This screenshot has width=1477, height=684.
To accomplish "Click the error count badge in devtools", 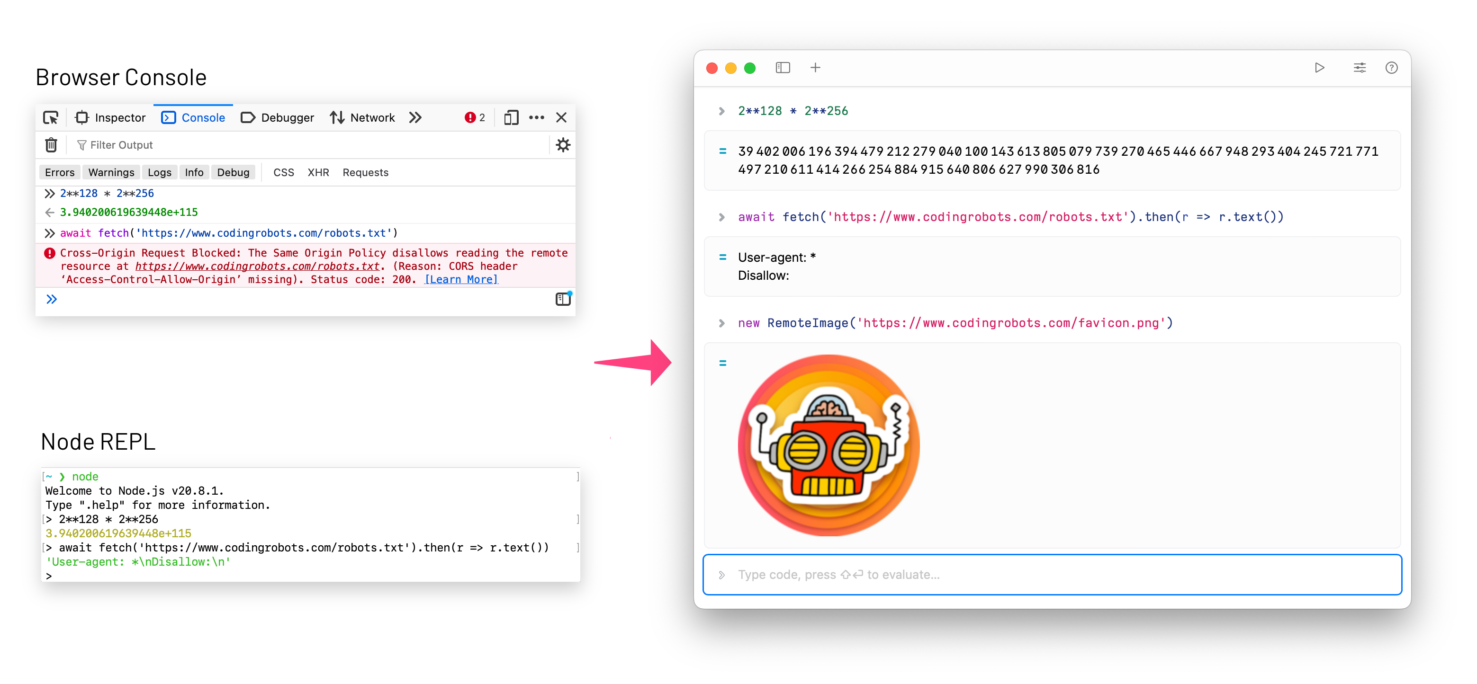I will coord(475,117).
